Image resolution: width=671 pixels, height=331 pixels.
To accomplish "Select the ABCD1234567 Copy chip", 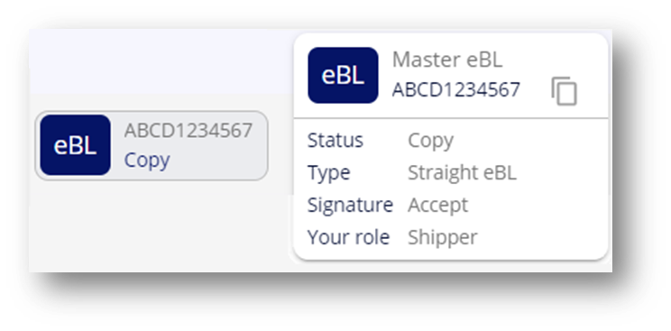I will [152, 145].
